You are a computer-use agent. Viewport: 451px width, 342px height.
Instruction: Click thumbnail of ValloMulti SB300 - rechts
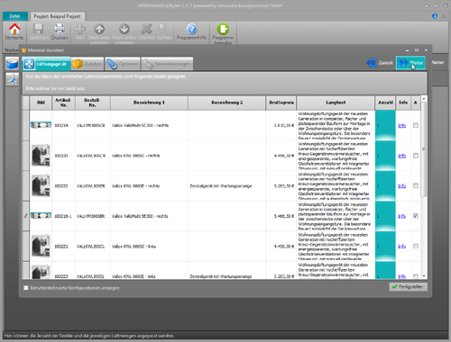41,215
